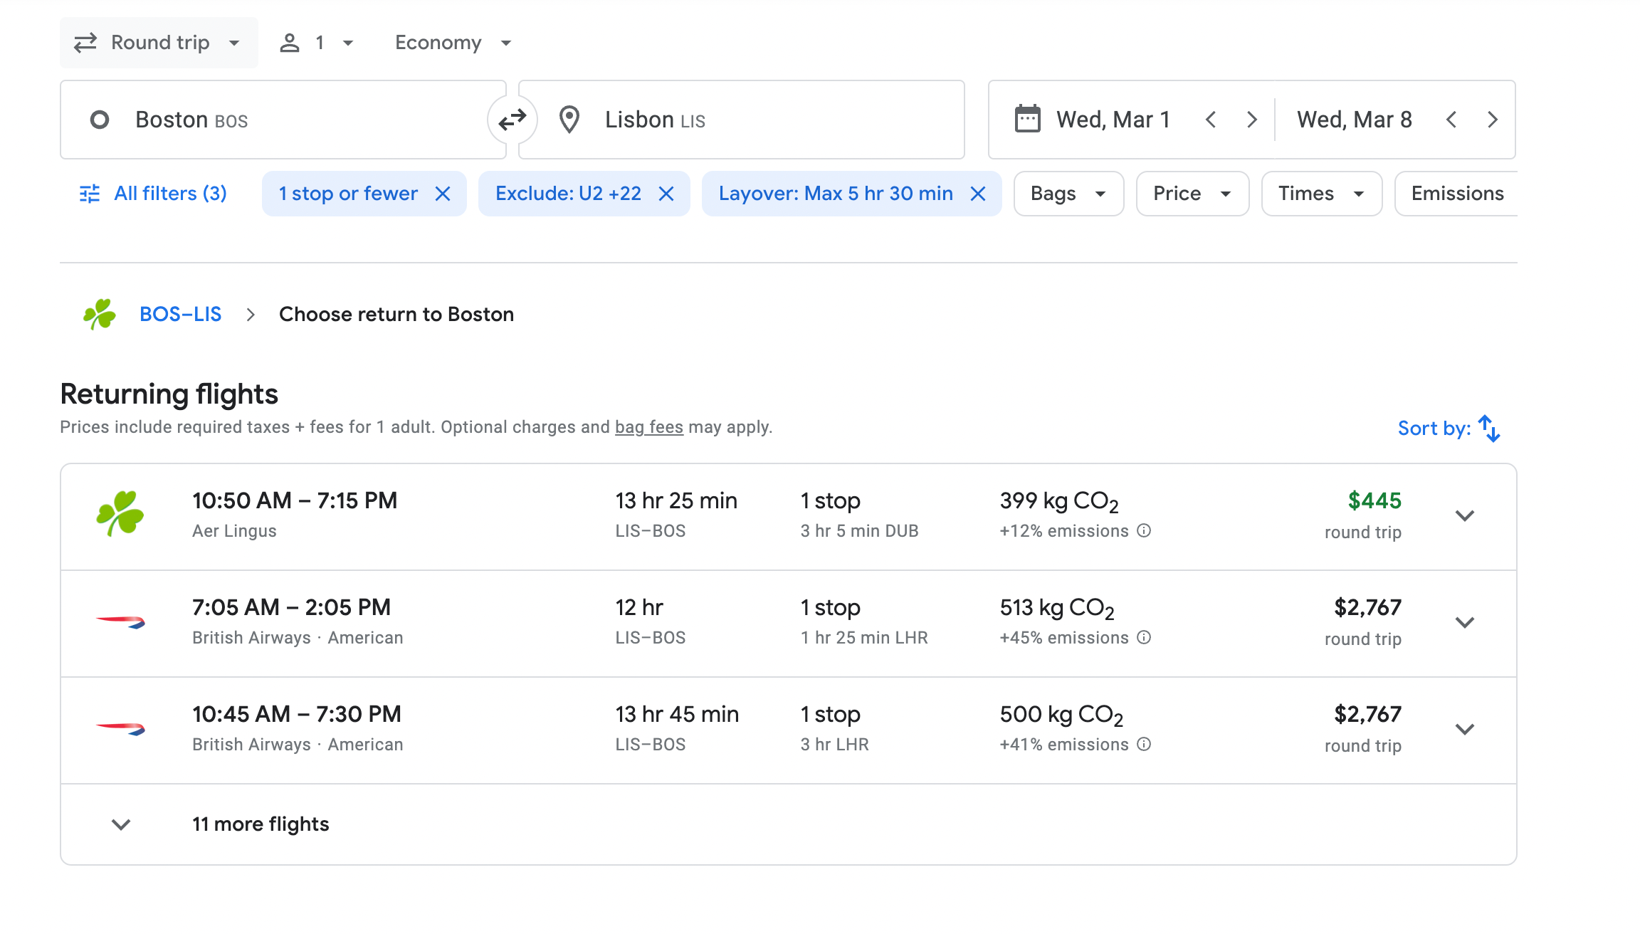Show emissions info for Aer Lingus flight
The image size is (1640, 934).
(1144, 531)
